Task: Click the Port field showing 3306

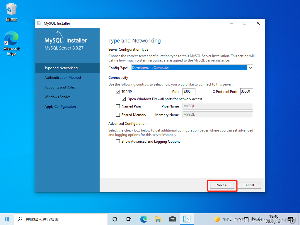Action: coord(189,91)
